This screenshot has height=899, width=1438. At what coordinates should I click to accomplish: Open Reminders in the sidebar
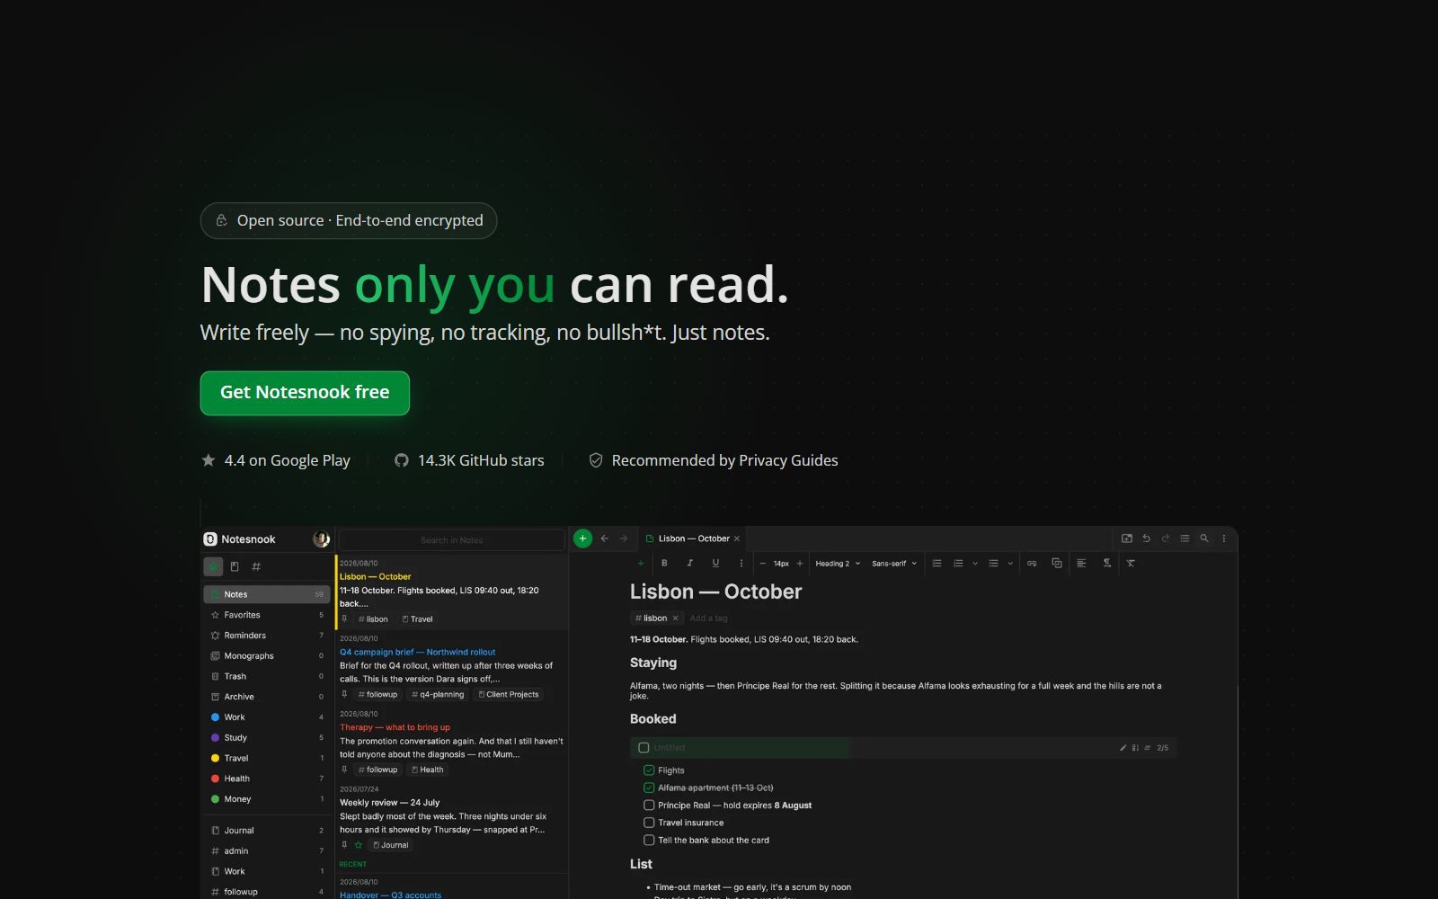[267, 636]
